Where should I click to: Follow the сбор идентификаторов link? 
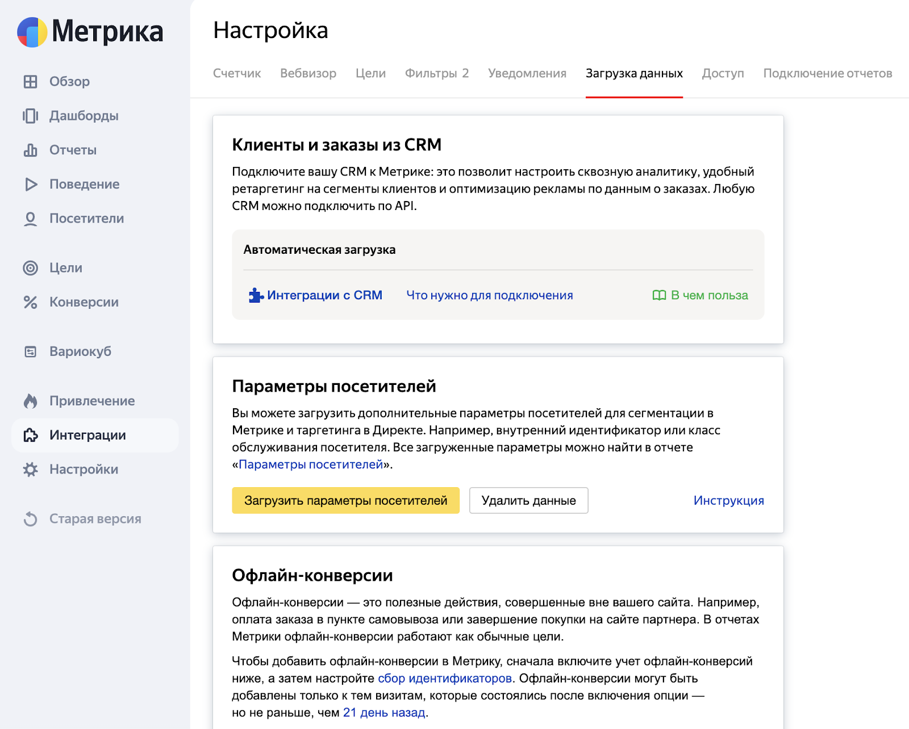click(x=445, y=678)
